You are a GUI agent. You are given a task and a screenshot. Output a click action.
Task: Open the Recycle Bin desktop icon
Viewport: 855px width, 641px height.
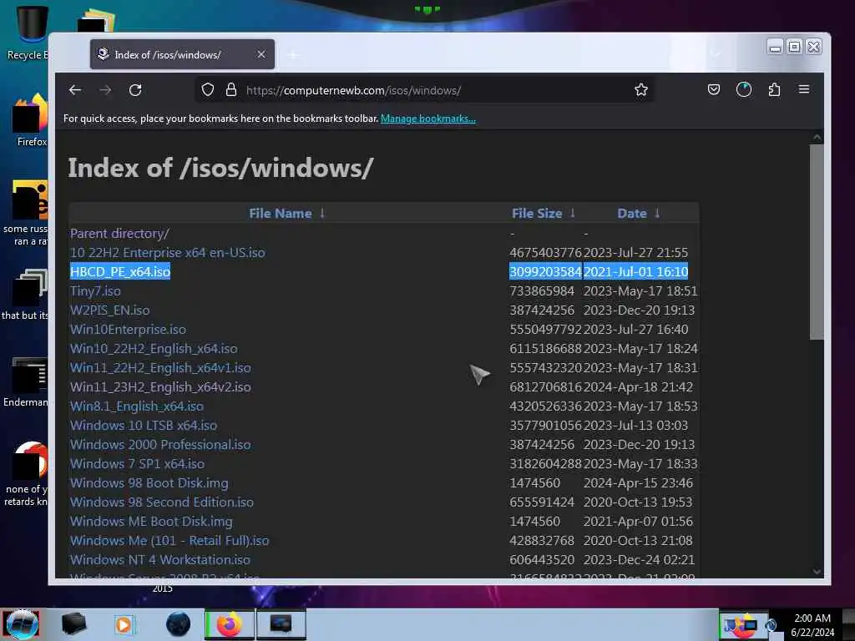coord(28,33)
